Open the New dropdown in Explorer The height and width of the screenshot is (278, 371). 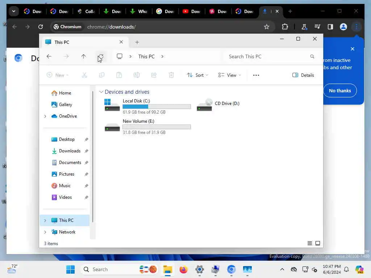point(58,75)
